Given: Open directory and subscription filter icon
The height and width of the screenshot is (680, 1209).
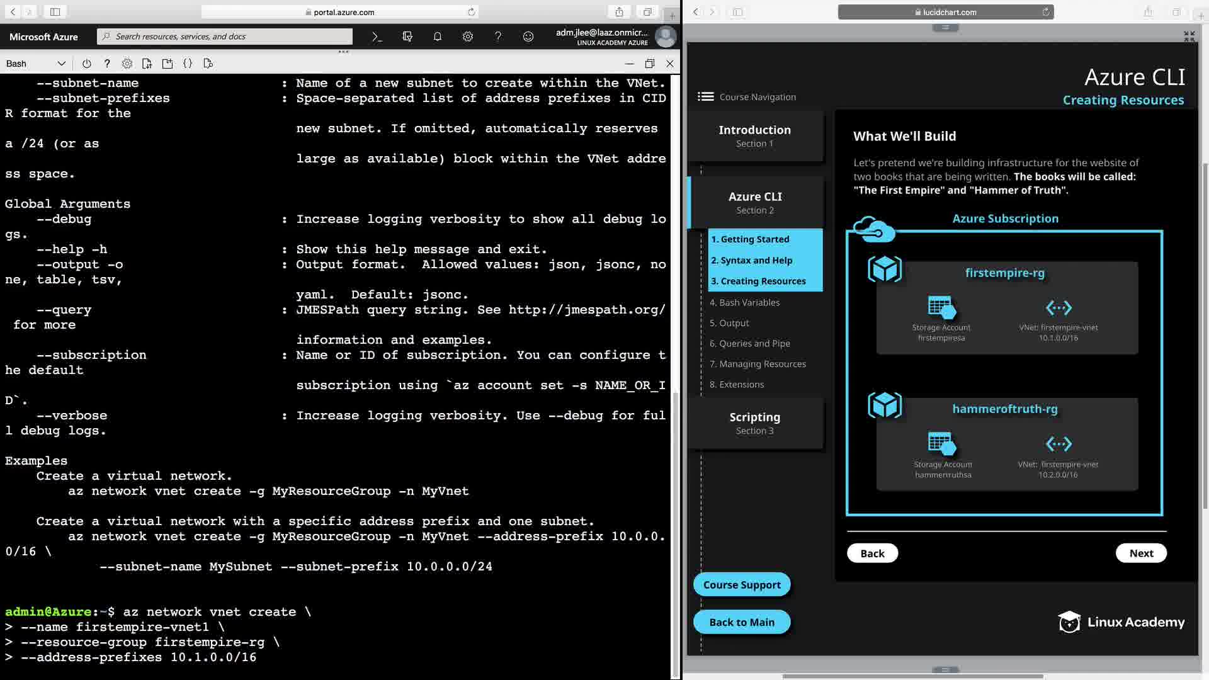Looking at the screenshot, I should (407, 37).
